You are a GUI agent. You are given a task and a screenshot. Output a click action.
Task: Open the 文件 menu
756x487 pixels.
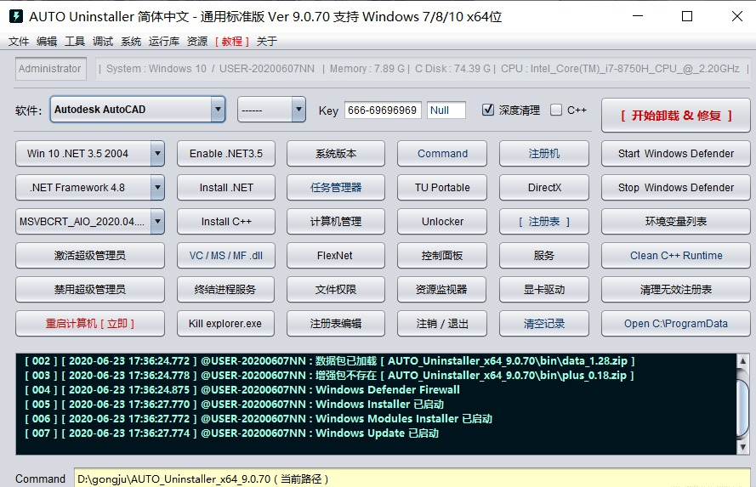pyautogui.click(x=19, y=42)
